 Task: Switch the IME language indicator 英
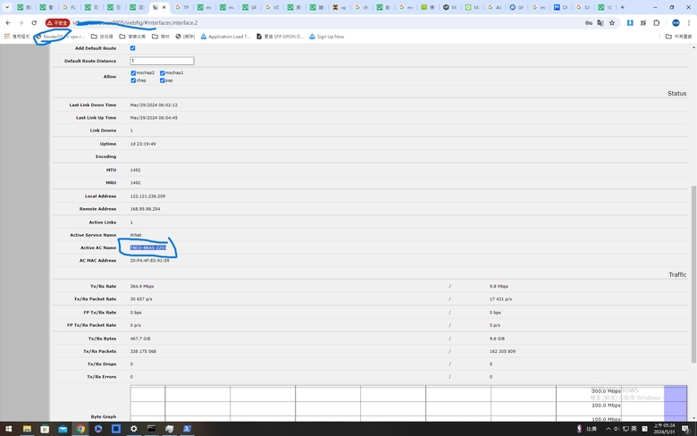click(634, 429)
